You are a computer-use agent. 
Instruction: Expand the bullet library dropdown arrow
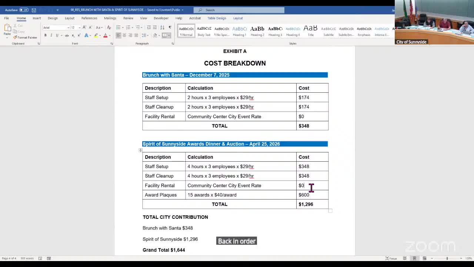[x=123, y=27]
